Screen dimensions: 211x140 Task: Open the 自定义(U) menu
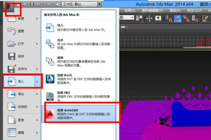click(194, 10)
